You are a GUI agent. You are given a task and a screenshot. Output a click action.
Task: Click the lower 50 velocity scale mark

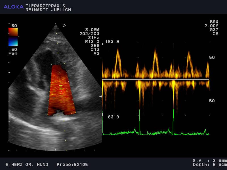coord(212,101)
